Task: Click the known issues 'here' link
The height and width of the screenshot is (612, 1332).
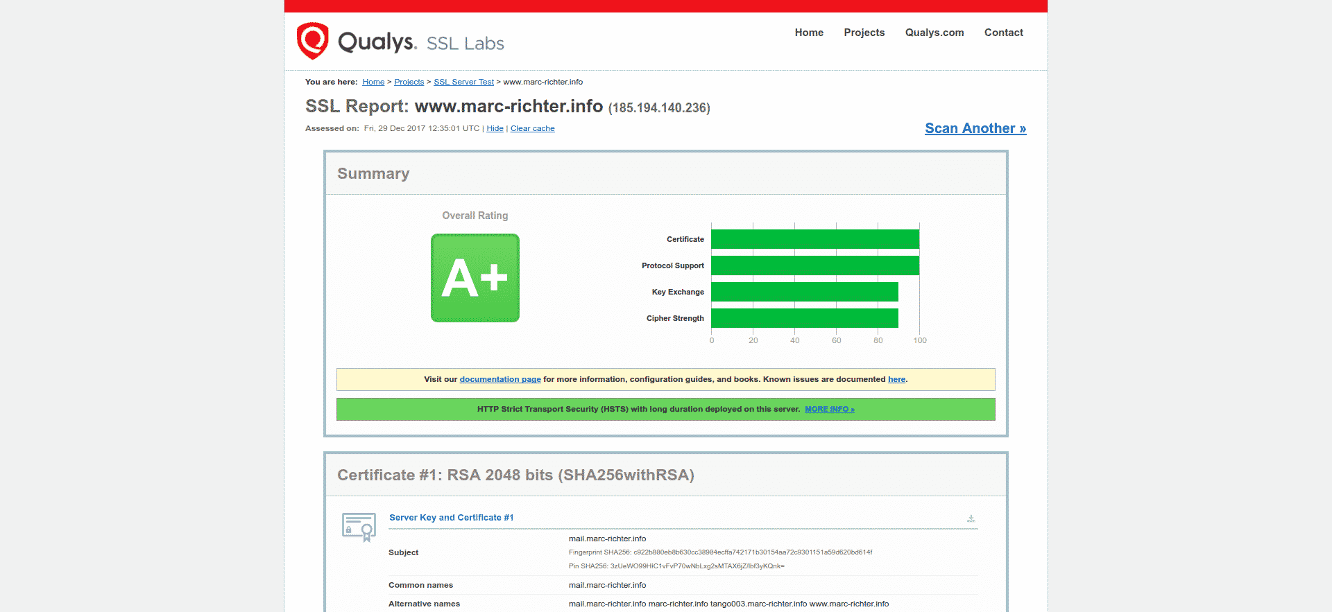Action: (896, 379)
